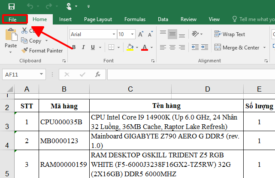Click the Select All corner triangle
The width and height of the screenshot is (275, 178).
pos(9,89)
